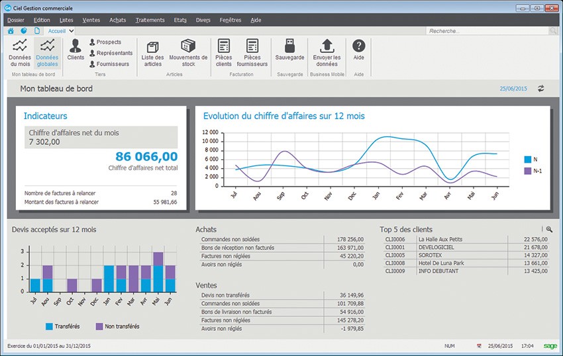Viewport: 563px width, 356px height.
Task: Open the Ventes menu
Action: click(x=92, y=20)
